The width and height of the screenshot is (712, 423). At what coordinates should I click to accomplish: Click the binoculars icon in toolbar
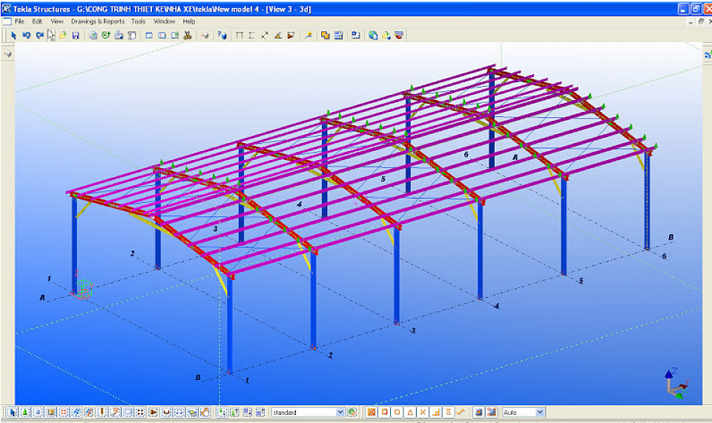click(187, 35)
